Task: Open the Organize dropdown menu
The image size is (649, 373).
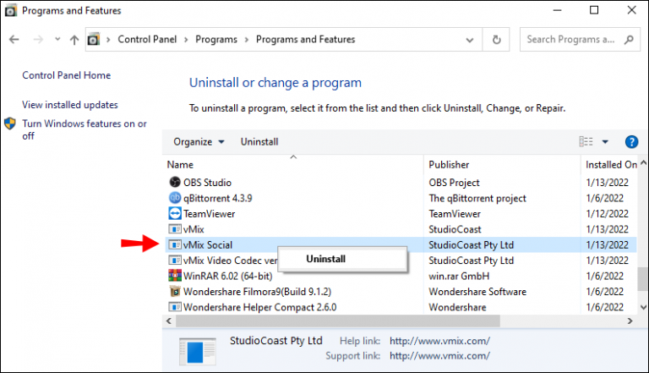Action: pyautogui.click(x=199, y=142)
